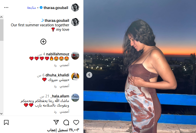Save the post with the bookmark icon
The height and width of the screenshot is (133, 196).
(x=6, y=122)
